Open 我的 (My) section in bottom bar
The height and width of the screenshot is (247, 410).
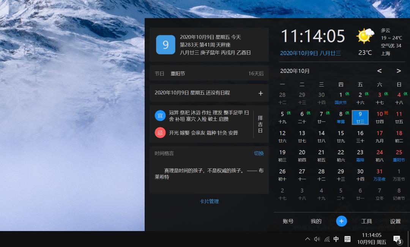click(315, 221)
